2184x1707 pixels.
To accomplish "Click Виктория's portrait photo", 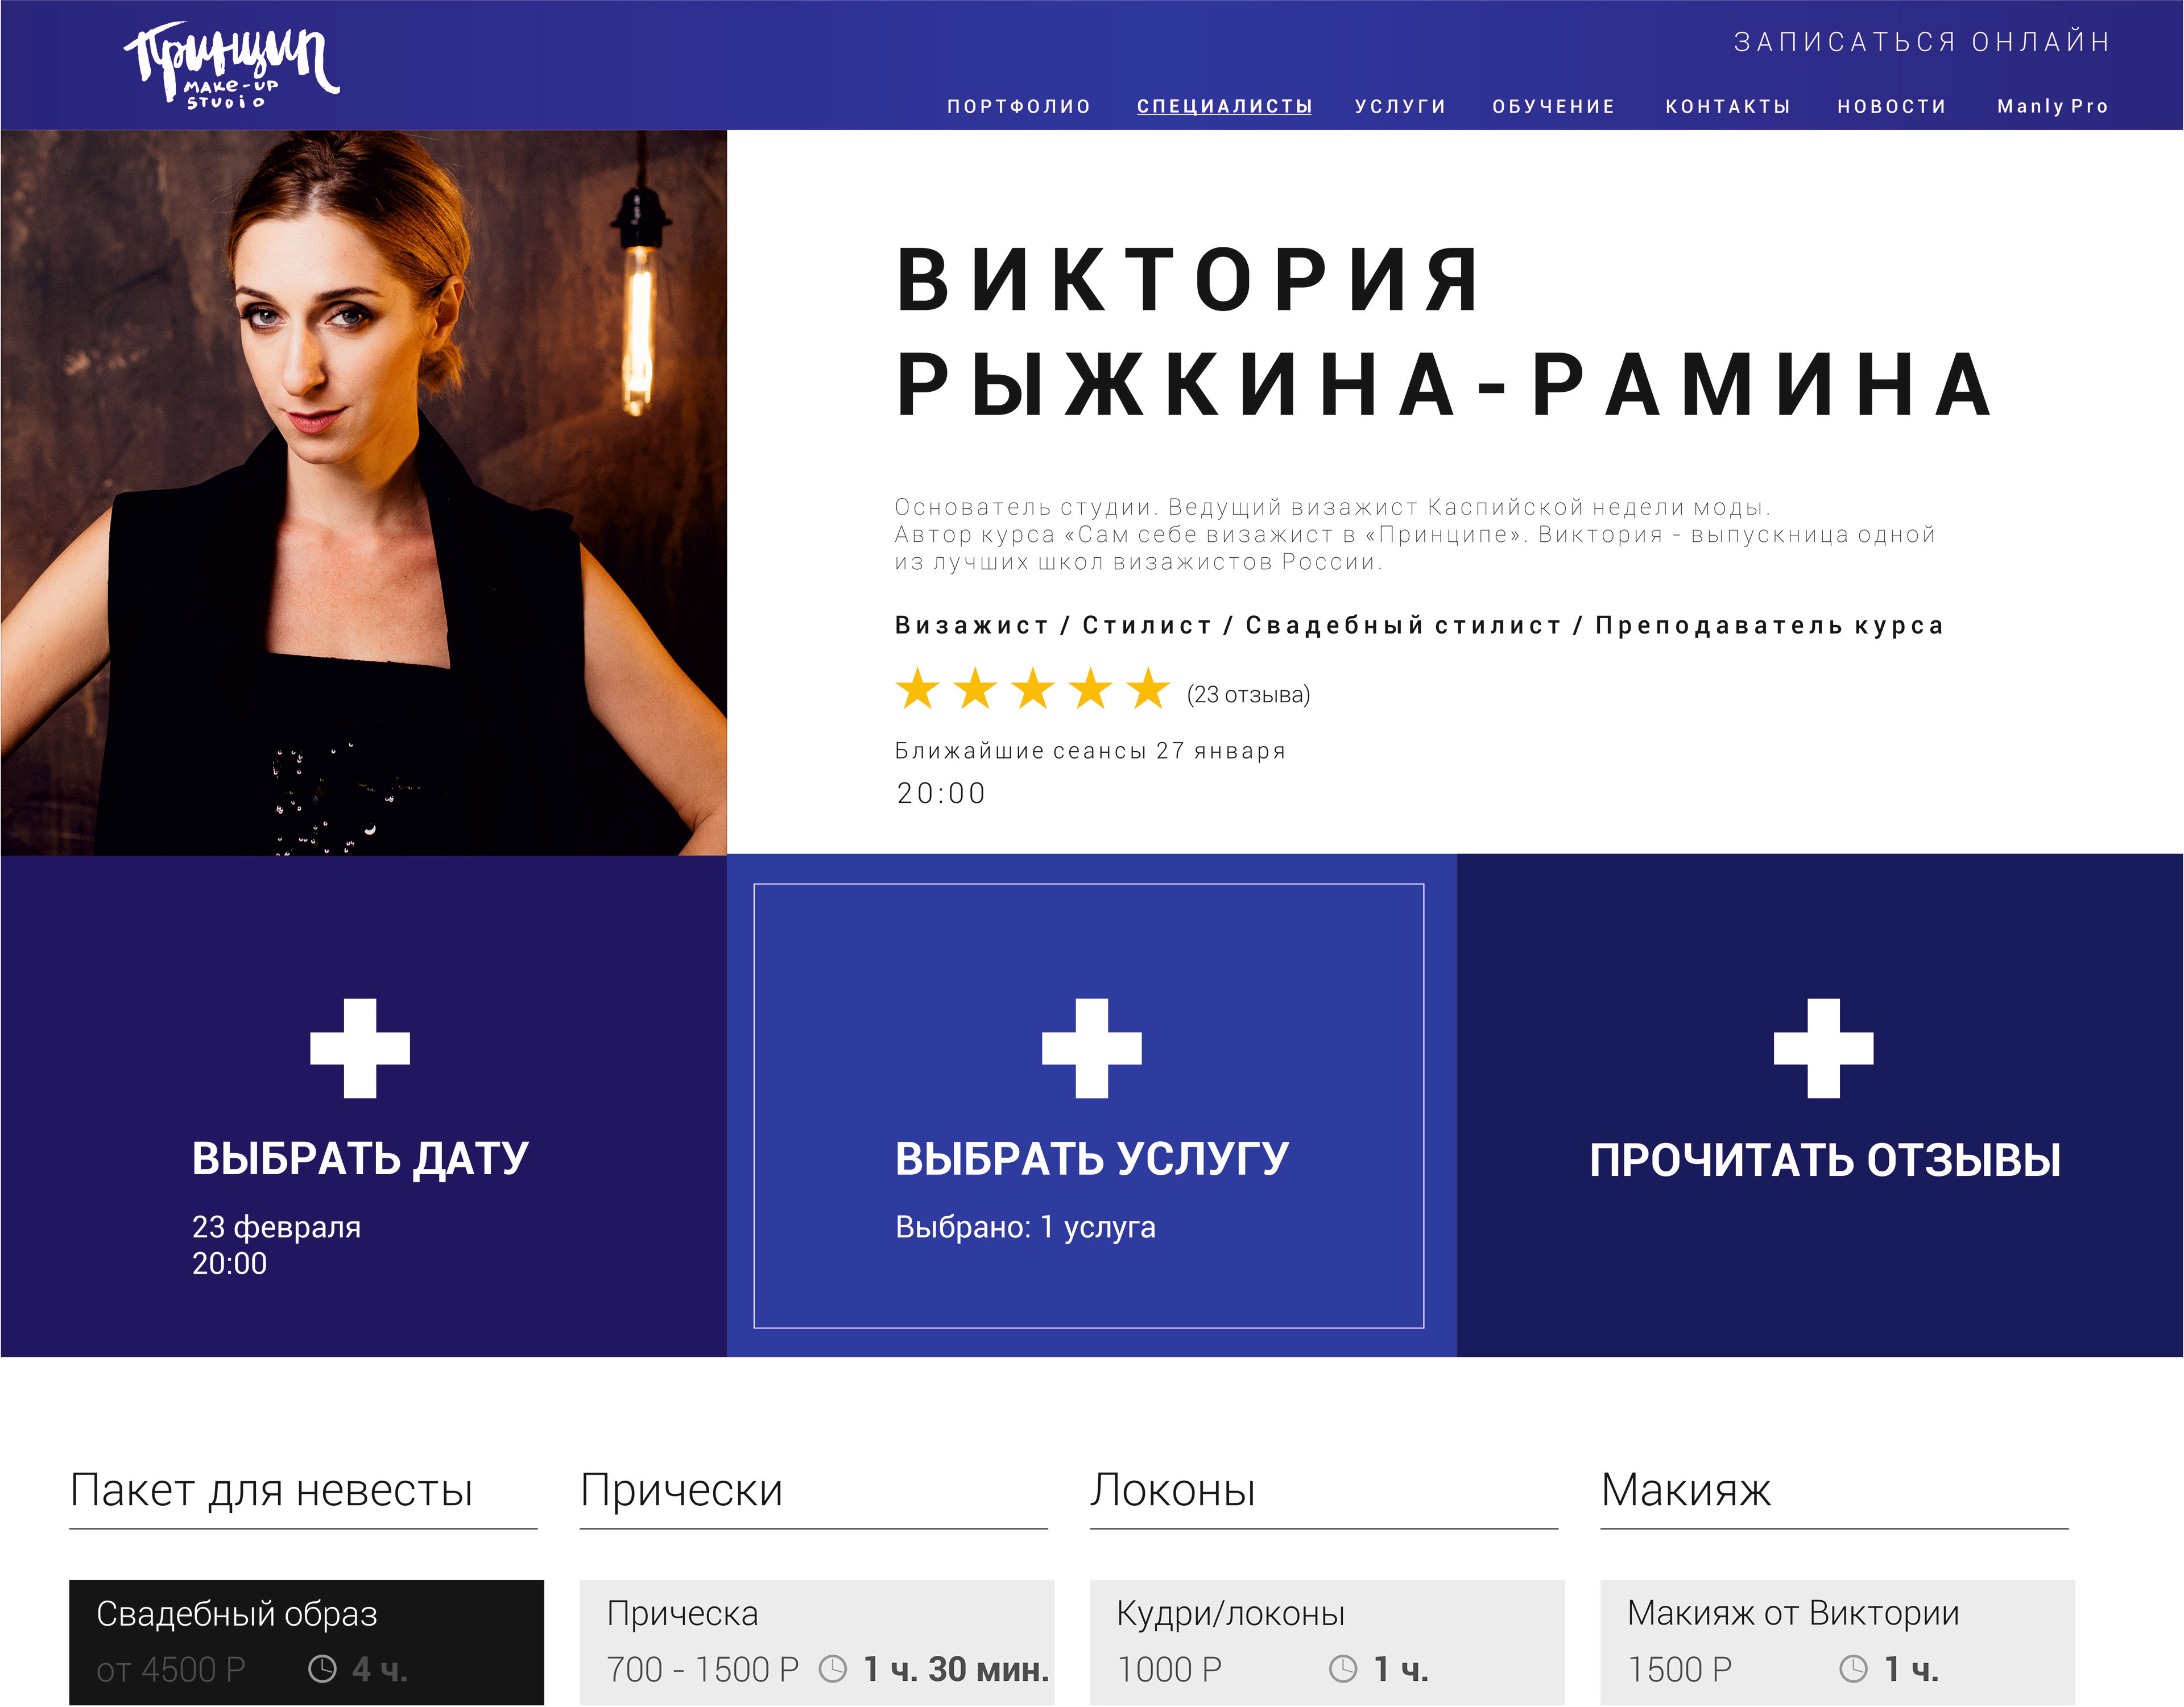I will (363, 492).
